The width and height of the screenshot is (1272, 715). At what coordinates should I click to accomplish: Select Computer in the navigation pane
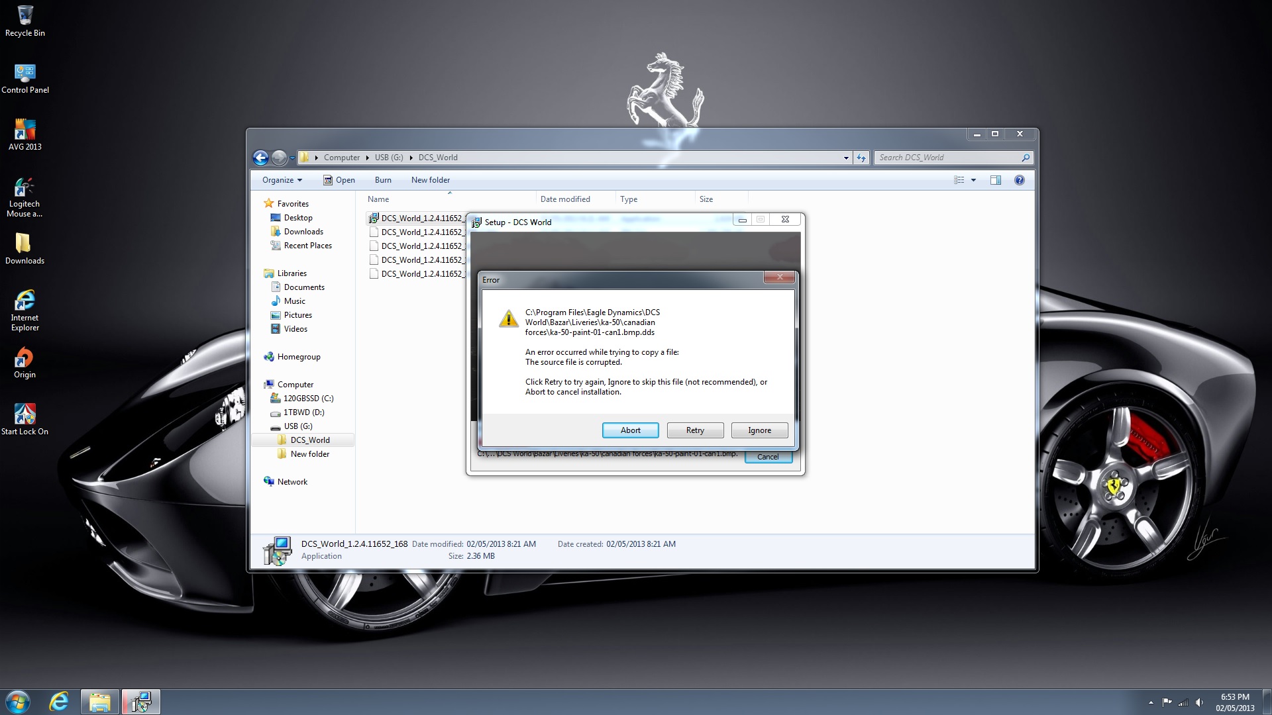pyautogui.click(x=289, y=385)
